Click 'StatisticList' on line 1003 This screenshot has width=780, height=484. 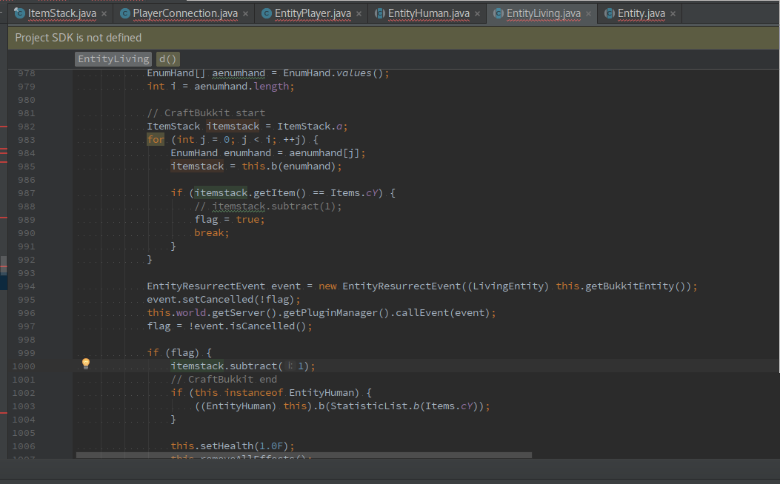click(x=369, y=406)
